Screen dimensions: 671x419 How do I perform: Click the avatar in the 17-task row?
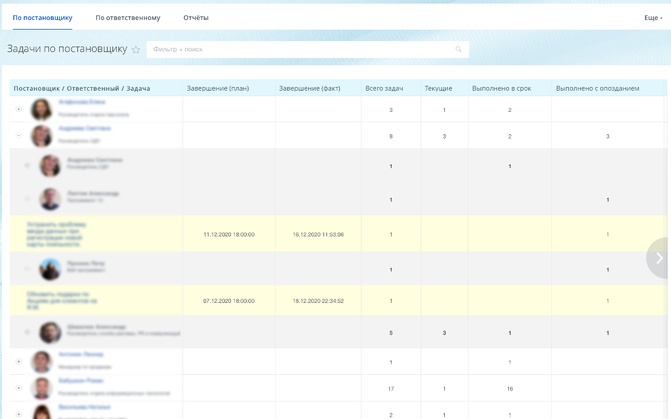pos(42,388)
